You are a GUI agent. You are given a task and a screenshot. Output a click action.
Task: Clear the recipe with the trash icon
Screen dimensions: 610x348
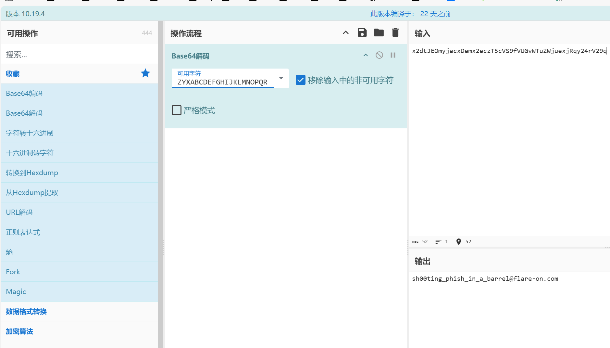coord(395,33)
